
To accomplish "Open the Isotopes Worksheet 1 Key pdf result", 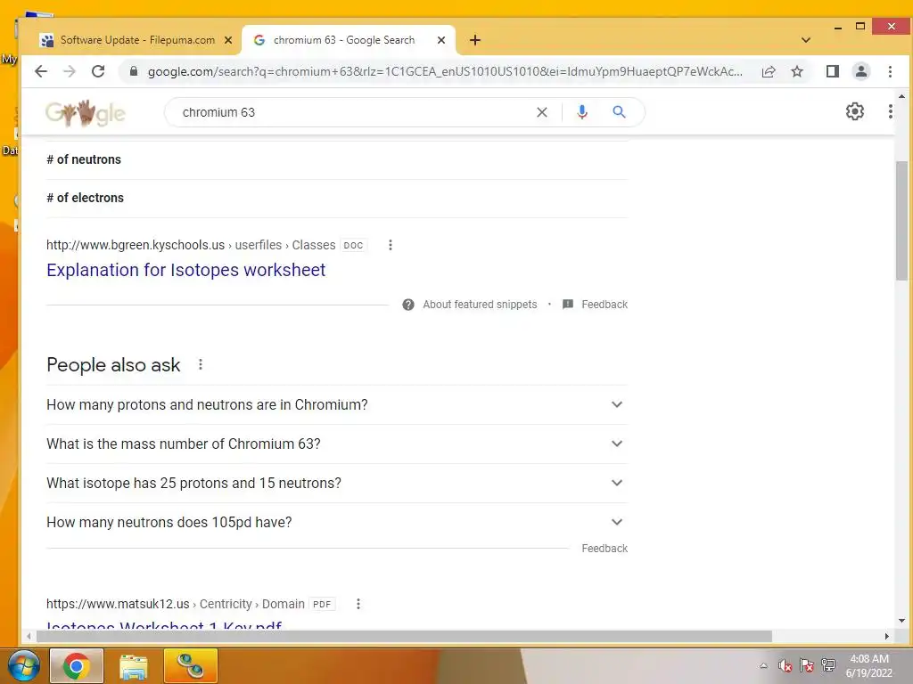I will coord(164,624).
